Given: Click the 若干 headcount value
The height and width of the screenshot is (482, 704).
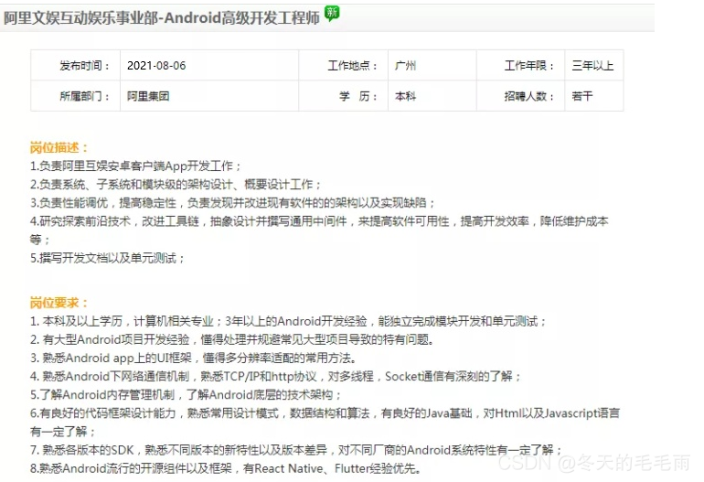Looking at the screenshot, I should click(x=582, y=96).
